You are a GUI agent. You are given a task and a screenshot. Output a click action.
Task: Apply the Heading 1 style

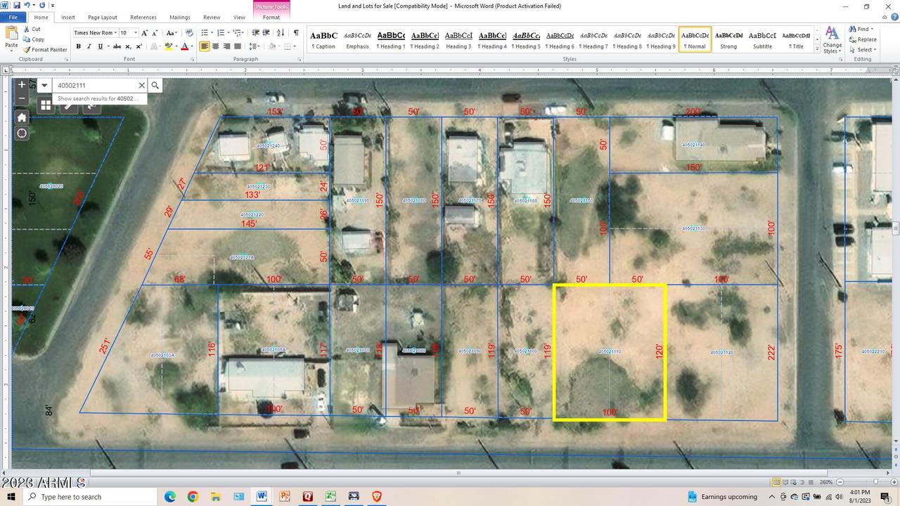click(x=391, y=40)
